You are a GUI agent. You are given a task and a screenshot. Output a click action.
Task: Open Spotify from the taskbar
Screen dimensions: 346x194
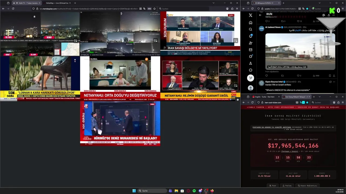194,191
